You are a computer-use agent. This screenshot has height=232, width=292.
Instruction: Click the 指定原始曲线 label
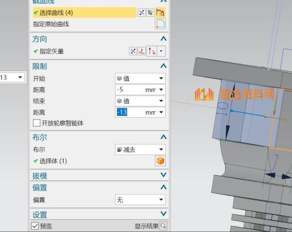[51, 24]
